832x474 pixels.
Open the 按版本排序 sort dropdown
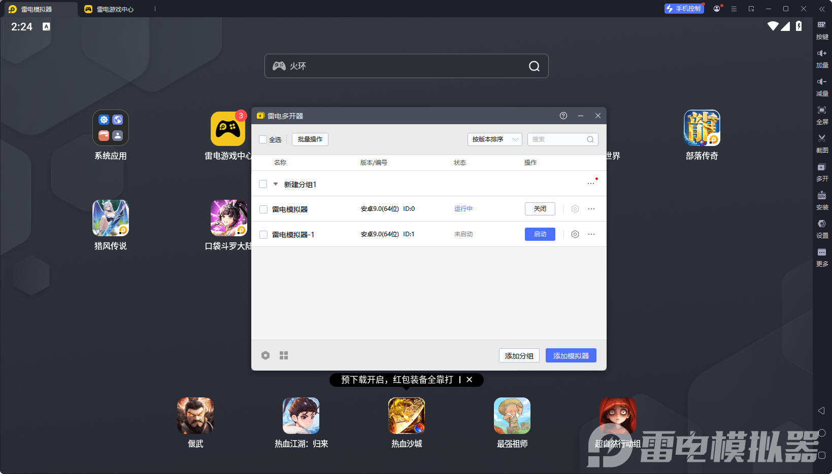tap(494, 139)
